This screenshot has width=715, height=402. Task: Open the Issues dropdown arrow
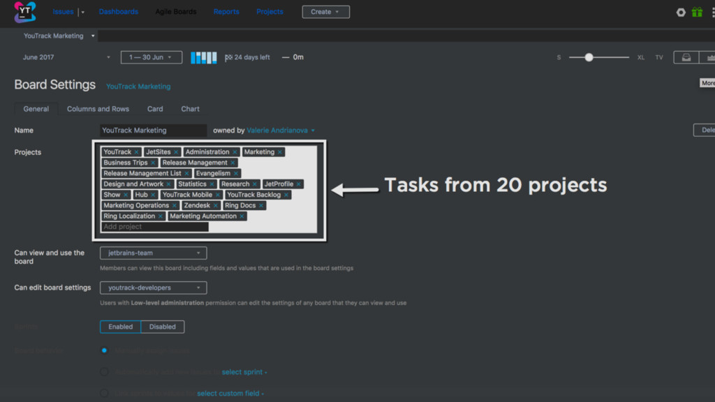[82, 13]
